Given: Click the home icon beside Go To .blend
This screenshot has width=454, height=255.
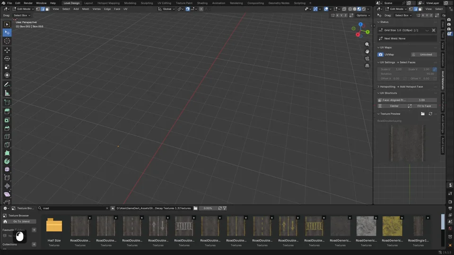Looking at the screenshot, I should [x=5, y=221].
